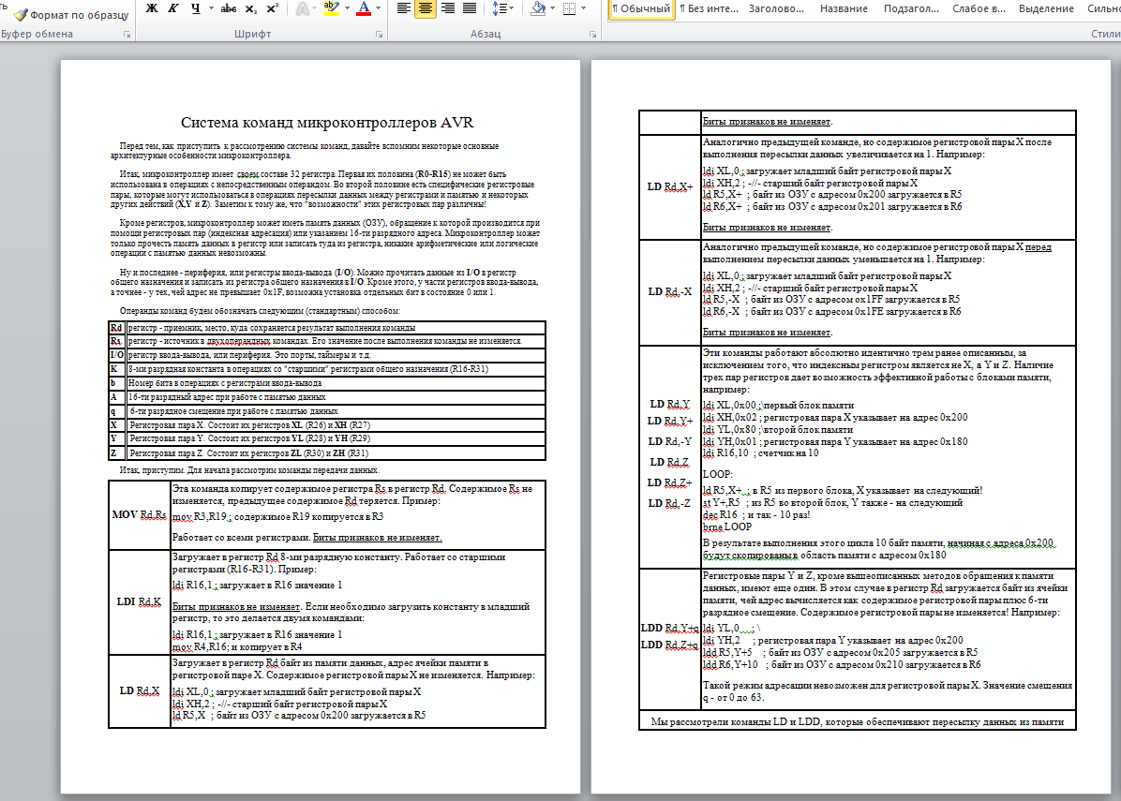Viewport: 1121px width, 801px height.
Task: Click the 'Регистровая пара Z' table row
Action: (x=327, y=453)
